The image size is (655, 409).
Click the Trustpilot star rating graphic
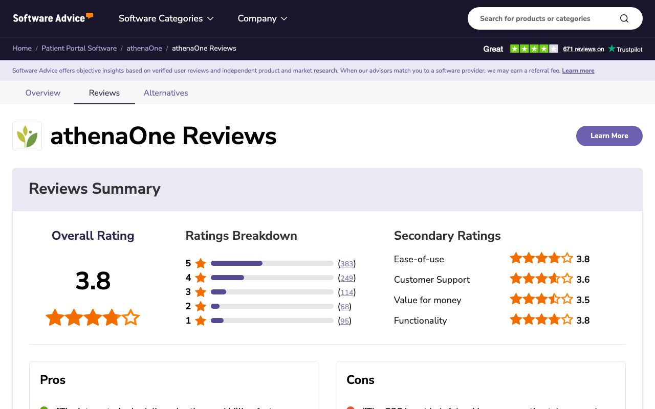point(534,49)
